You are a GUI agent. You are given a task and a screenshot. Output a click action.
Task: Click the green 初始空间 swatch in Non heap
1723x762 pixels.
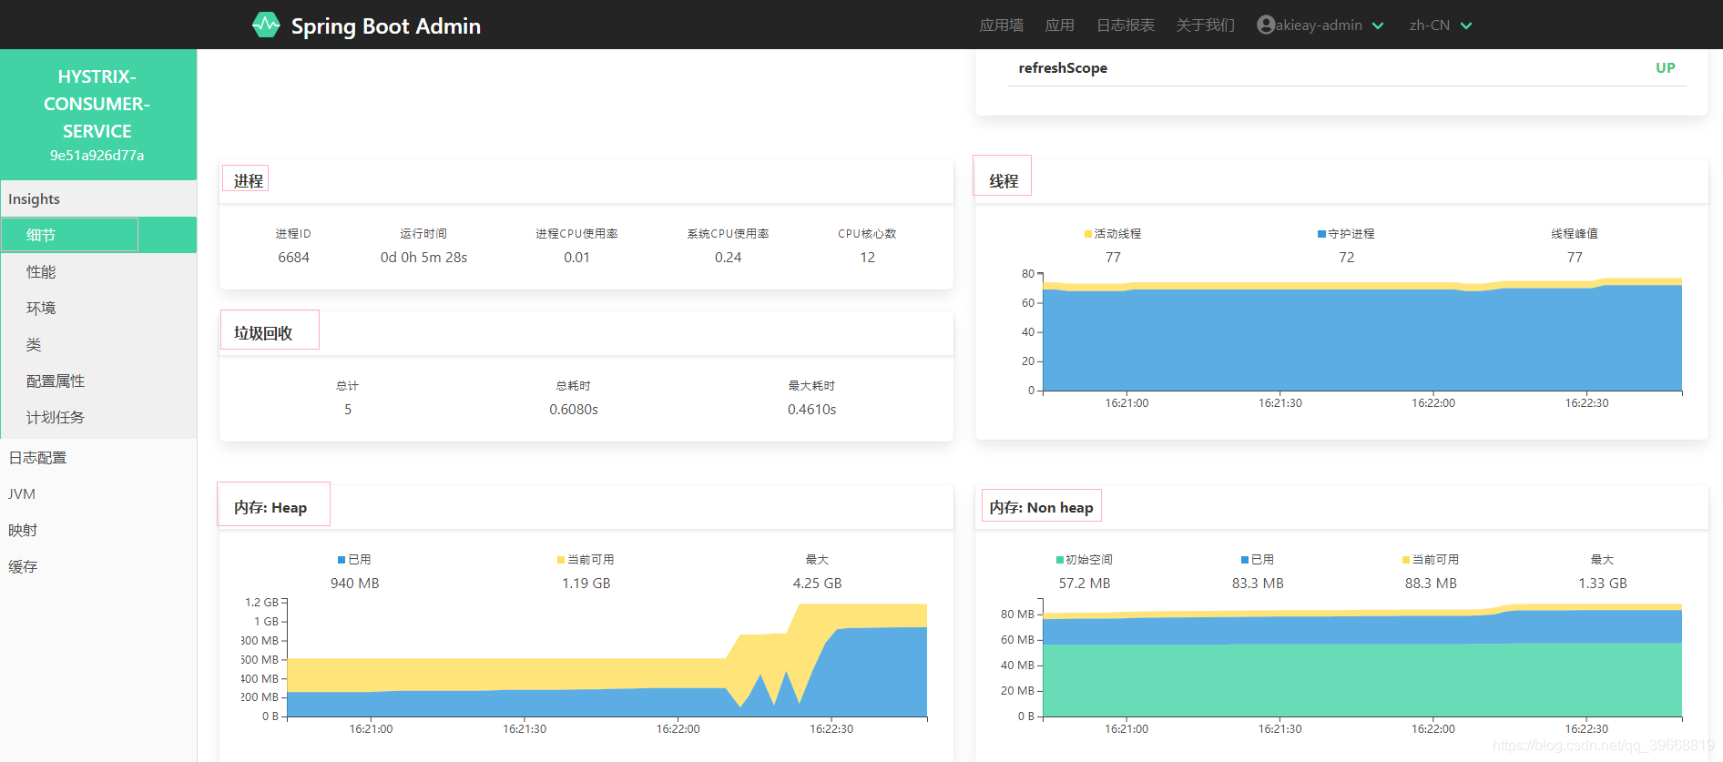point(1060,560)
